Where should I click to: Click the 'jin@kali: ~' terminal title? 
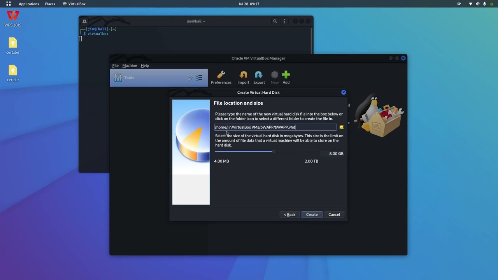point(196,21)
